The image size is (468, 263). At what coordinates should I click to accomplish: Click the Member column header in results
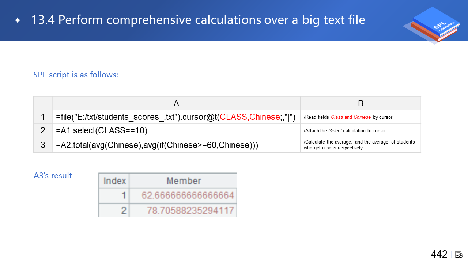point(184,181)
